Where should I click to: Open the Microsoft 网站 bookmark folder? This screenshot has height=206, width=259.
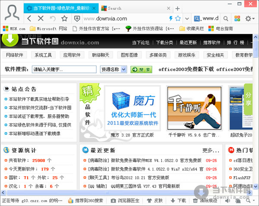[48, 29]
